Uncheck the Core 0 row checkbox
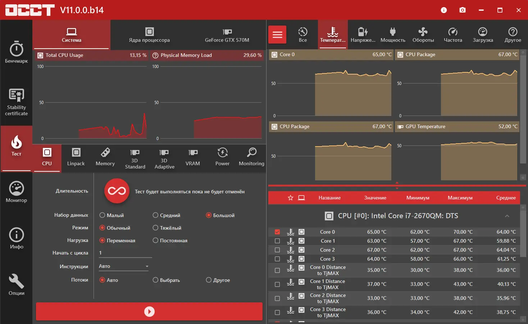 click(277, 232)
